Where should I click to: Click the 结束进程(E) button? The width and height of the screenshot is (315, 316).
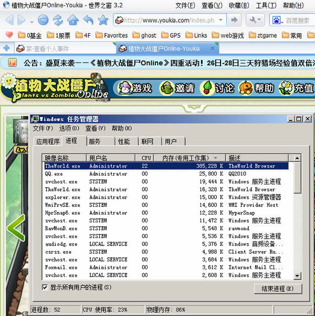click(278, 289)
